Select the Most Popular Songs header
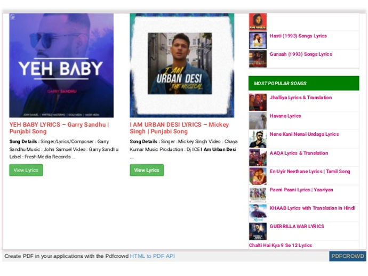This screenshot has width=368, height=276. [303, 83]
